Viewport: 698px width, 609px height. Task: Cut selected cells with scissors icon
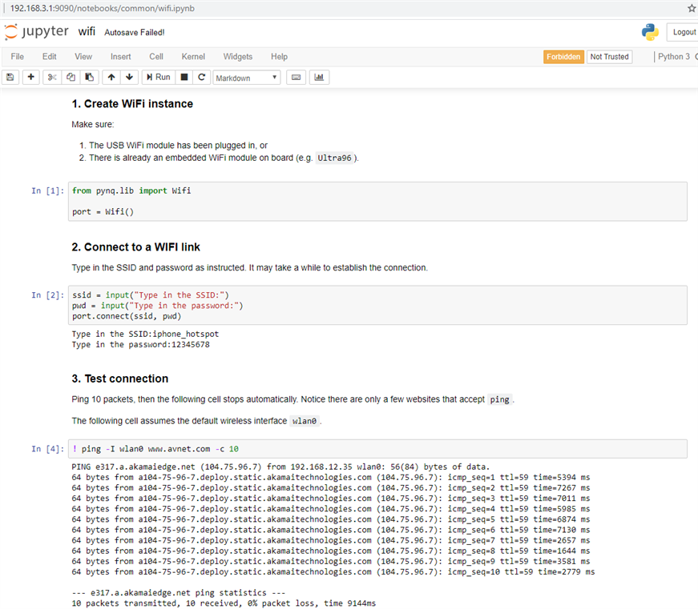(52, 78)
